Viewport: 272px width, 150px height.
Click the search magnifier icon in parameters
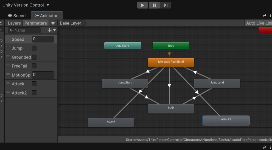(x=11, y=30)
